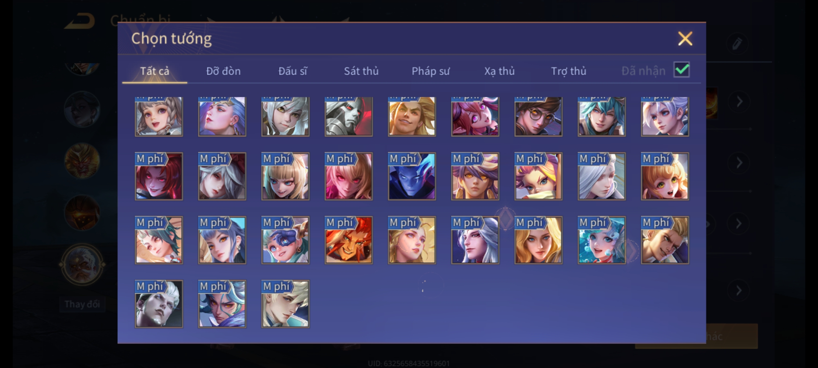Select the red-maned lion-faced hero
This screenshot has width=818, height=368.
(x=348, y=240)
